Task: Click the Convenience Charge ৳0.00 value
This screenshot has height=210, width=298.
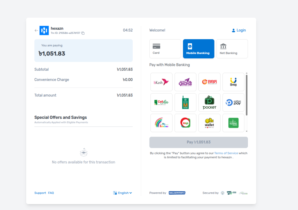Action: coord(127,80)
